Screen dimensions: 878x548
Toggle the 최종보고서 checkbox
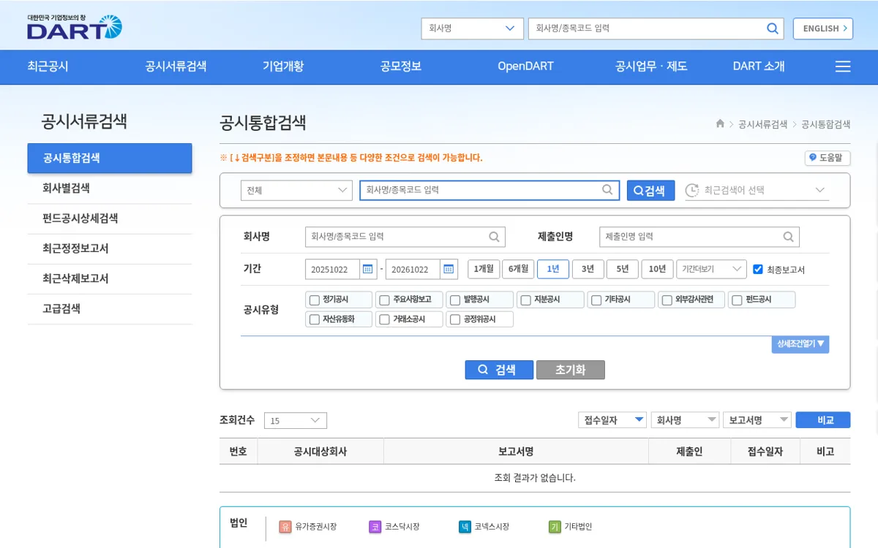point(758,269)
